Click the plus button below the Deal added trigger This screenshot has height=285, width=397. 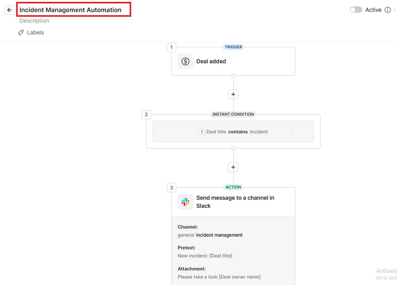[233, 94]
